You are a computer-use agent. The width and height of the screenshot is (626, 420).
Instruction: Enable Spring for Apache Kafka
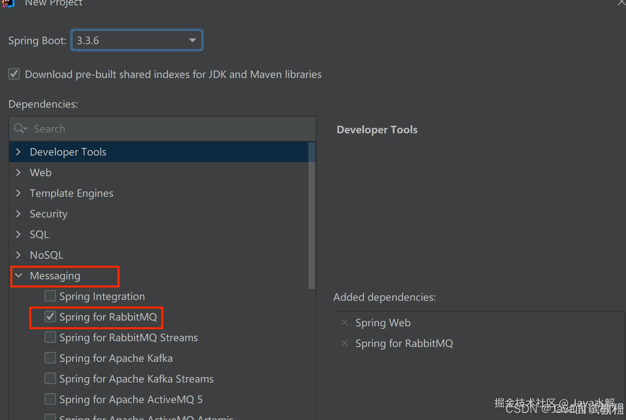tap(50, 358)
